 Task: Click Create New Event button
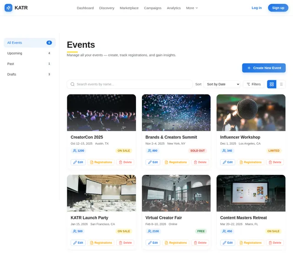264,68
